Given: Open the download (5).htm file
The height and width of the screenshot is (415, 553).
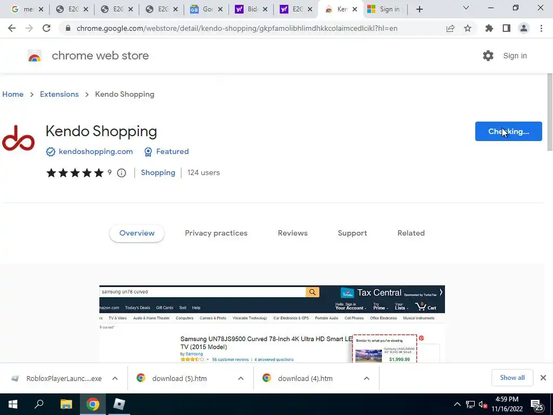Looking at the screenshot, I should coord(179,378).
